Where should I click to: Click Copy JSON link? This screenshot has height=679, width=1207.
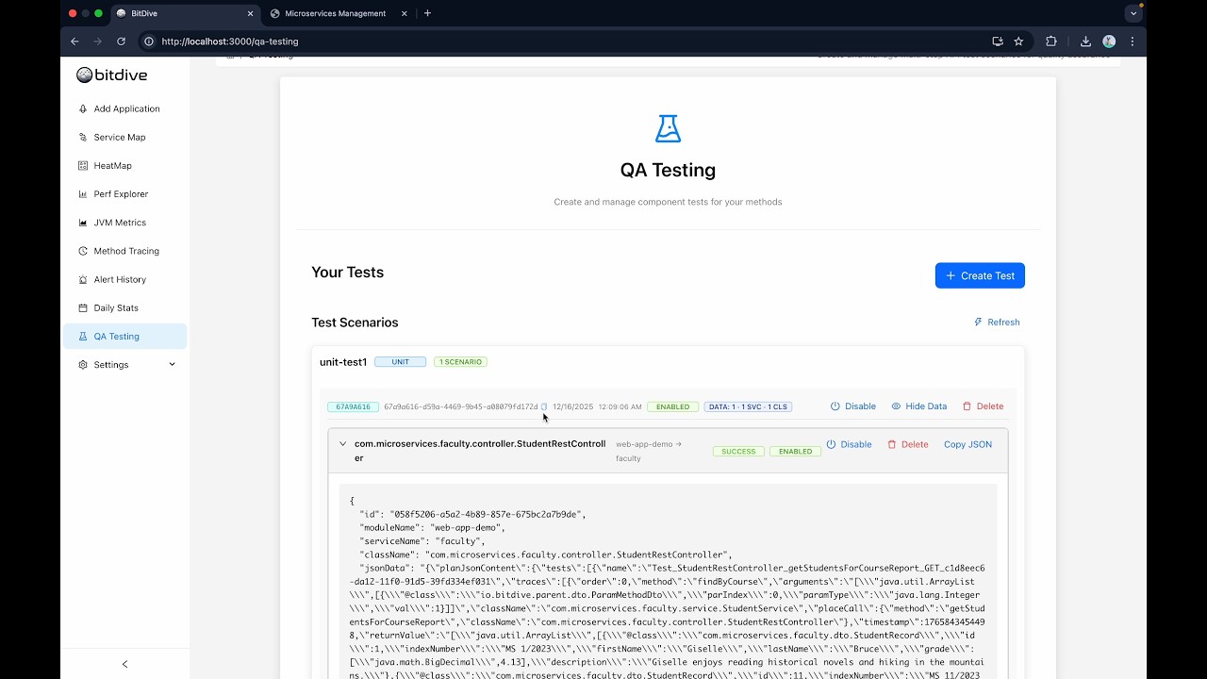pyautogui.click(x=967, y=444)
